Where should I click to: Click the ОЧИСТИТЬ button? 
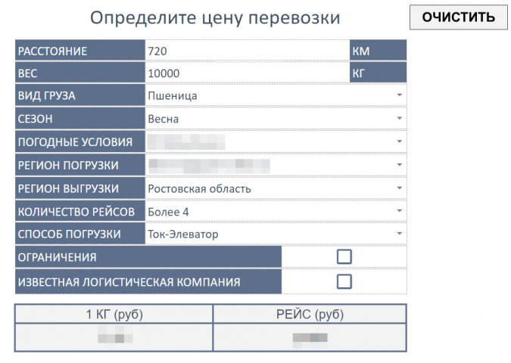(x=458, y=17)
